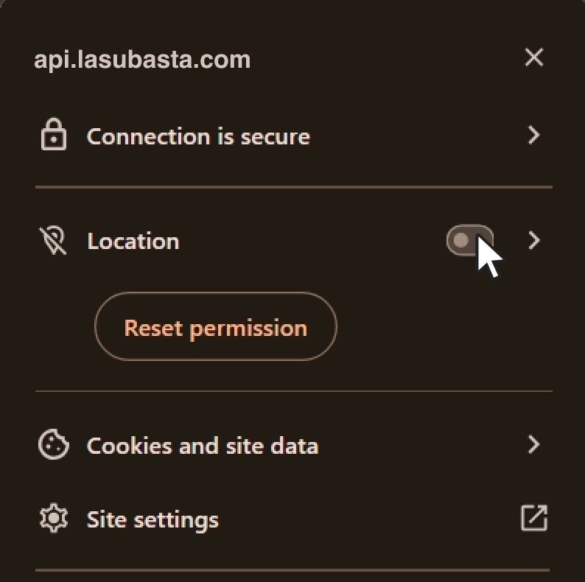
Task: Click the divider line below Connection is secure
Action: 293,187
